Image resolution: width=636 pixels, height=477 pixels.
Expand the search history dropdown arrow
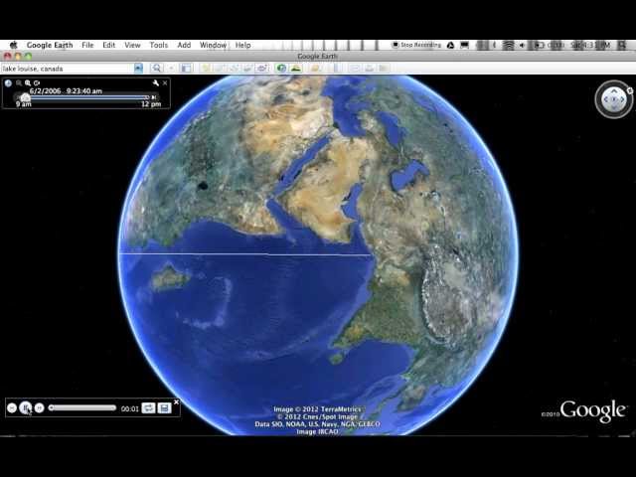pos(138,69)
